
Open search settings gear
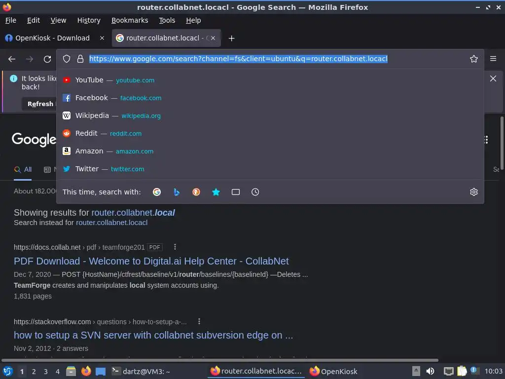coord(474,192)
